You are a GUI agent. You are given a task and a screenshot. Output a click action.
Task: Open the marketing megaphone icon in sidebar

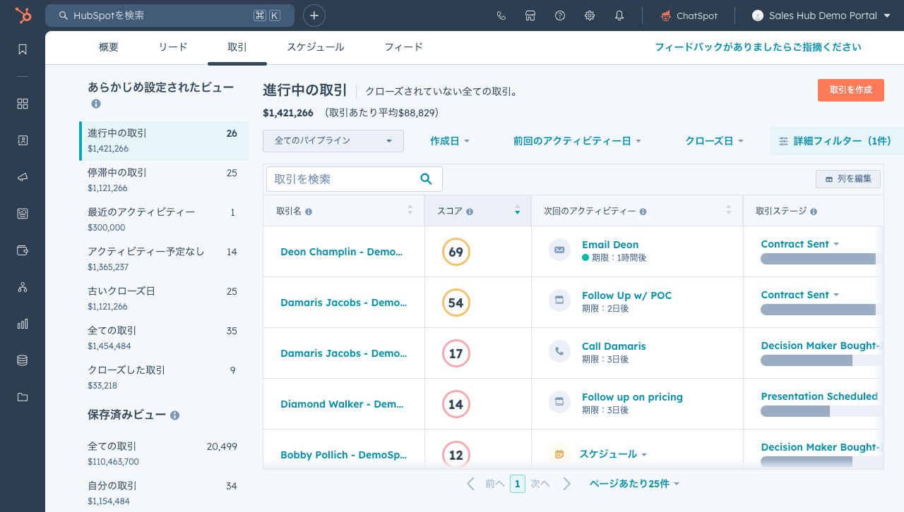click(23, 177)
